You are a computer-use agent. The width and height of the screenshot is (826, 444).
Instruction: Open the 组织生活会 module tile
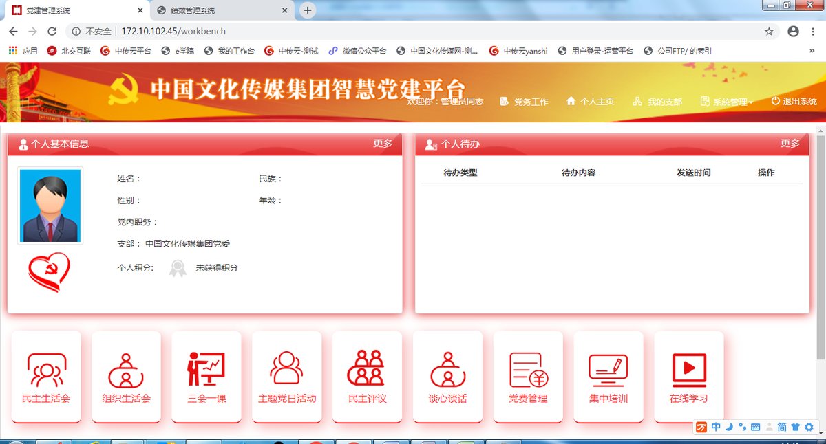pyautogui.click(x=126, y=376)
